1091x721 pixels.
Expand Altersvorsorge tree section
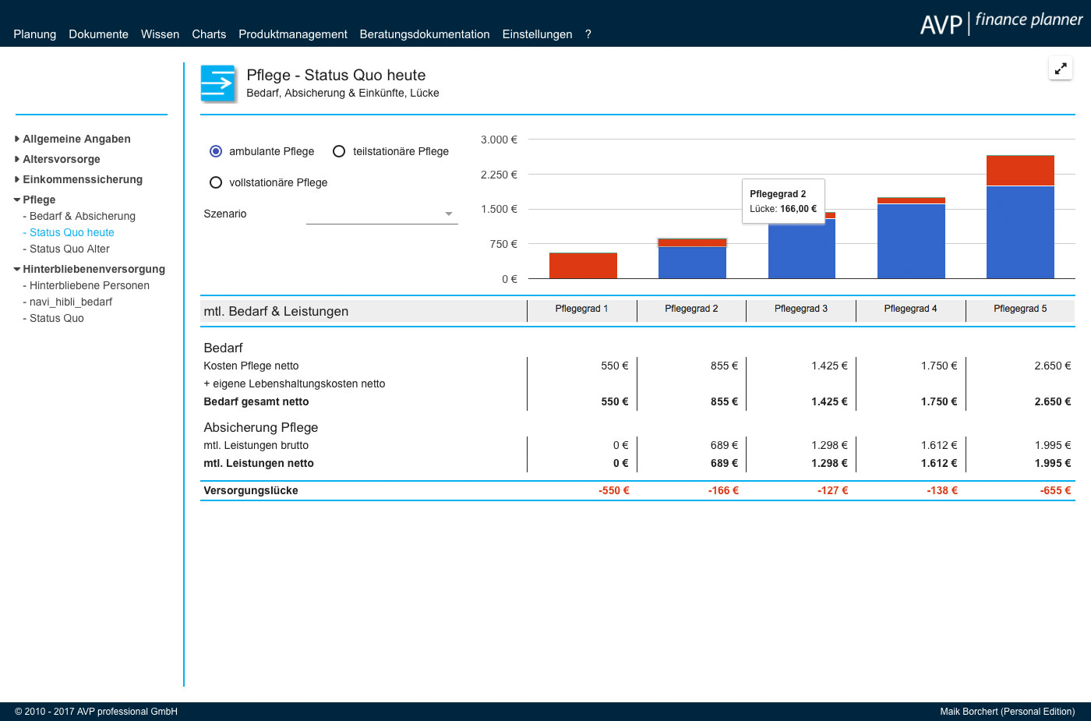click(x=61, y=159)
